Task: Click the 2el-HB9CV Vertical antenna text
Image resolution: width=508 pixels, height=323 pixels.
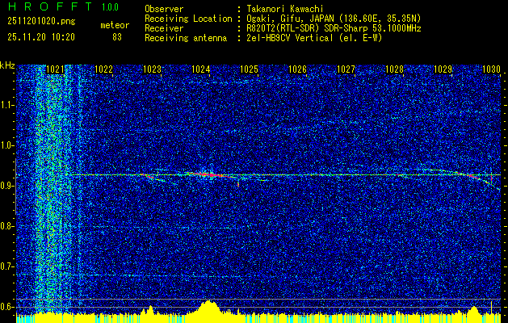Action: [x=314, y=38]
